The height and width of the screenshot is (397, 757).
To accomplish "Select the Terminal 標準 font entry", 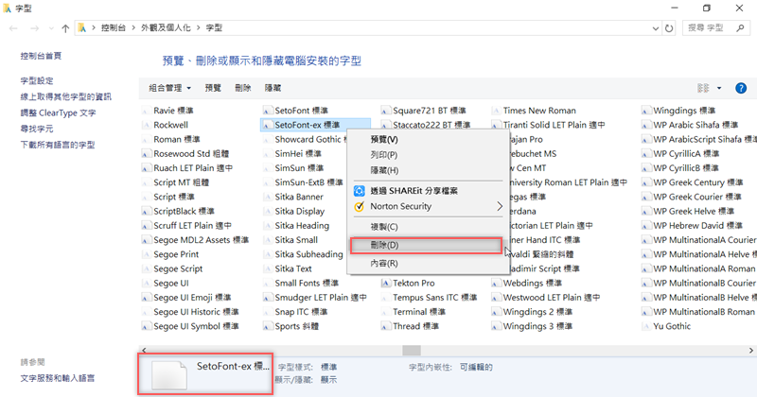I will pos(414,312).
